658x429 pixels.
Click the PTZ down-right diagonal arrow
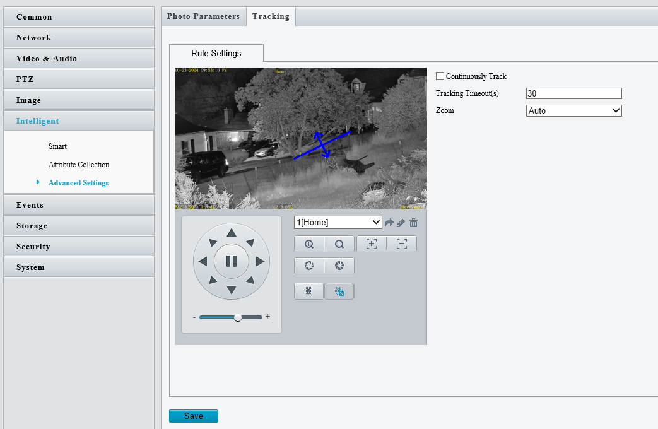(250, 280)
